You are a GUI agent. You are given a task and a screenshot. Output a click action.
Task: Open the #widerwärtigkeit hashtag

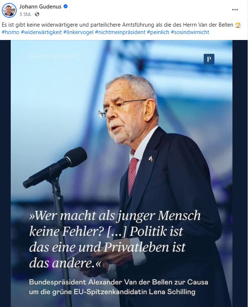click(41, 32)
